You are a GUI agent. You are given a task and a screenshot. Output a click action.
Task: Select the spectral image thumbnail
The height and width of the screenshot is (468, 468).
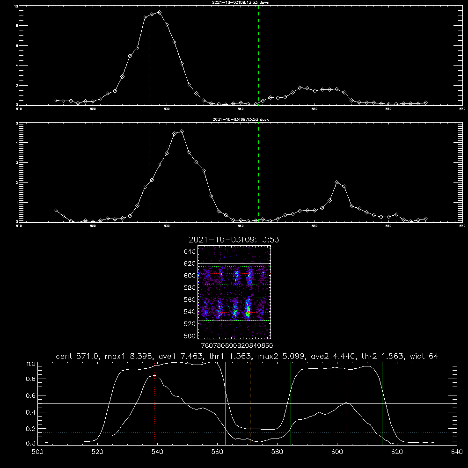234,292
